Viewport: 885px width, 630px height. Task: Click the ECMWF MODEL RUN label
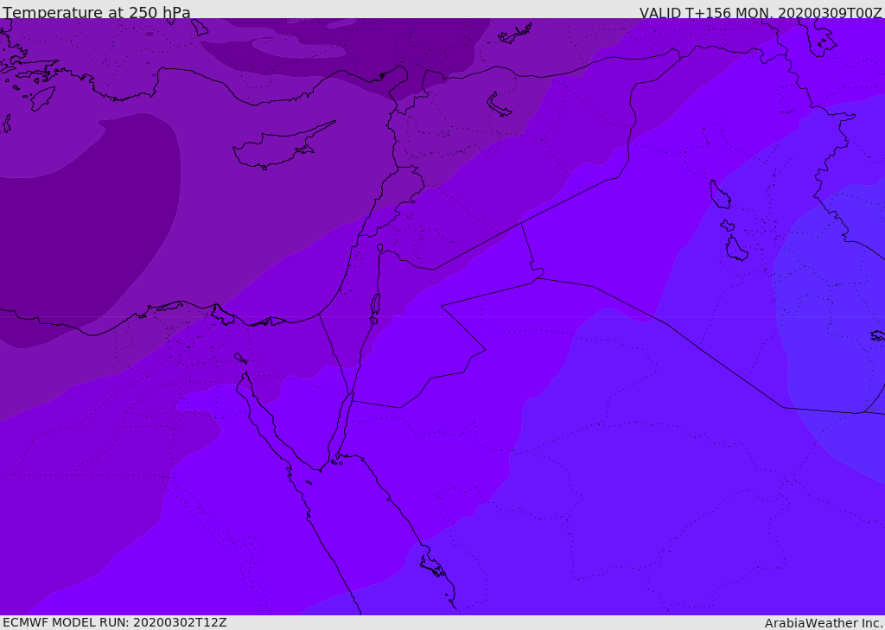(x=114, y=622)
